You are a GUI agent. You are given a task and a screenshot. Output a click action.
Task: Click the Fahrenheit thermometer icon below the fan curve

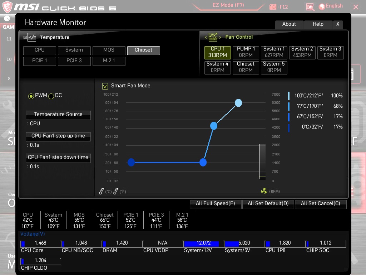click(x=115, y=191)
